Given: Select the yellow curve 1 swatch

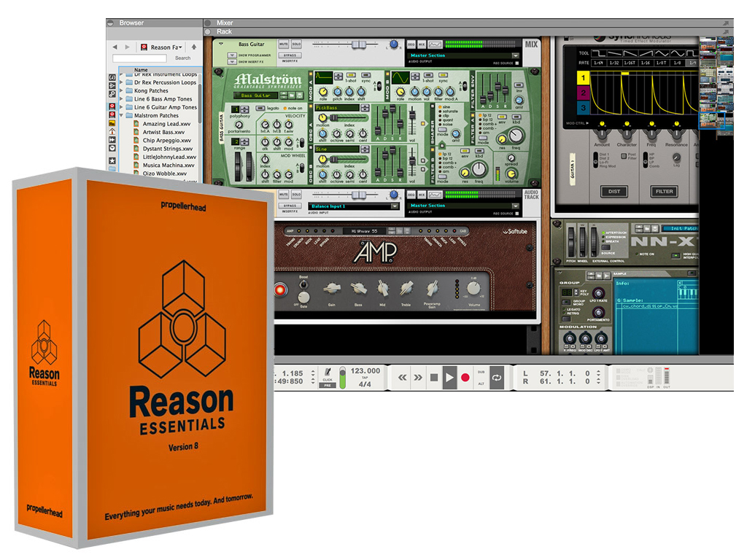Looking at the screenshot, I should click(584, 77).
